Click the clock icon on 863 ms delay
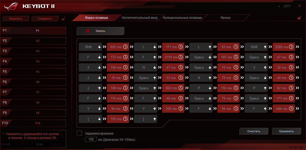The image size is (306, 150). point(181,88)
